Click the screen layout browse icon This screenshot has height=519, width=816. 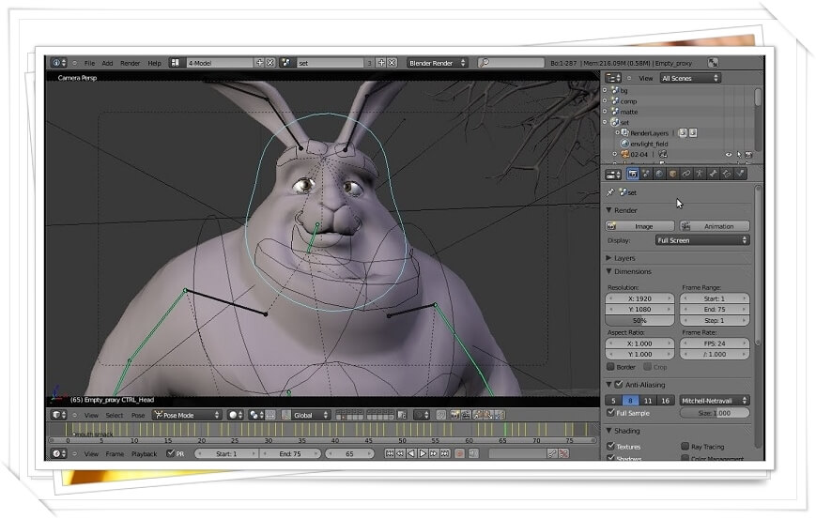pos(175,63)
